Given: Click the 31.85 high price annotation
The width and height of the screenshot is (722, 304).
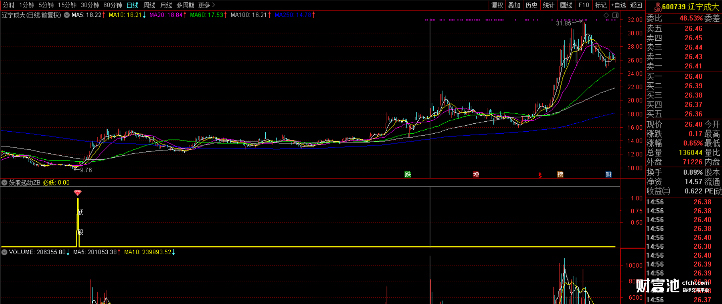Looking at the screenshot, I should click(563, 23).
